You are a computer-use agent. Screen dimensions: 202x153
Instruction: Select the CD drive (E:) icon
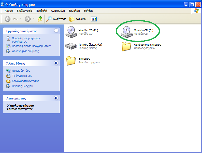point(127,32)
